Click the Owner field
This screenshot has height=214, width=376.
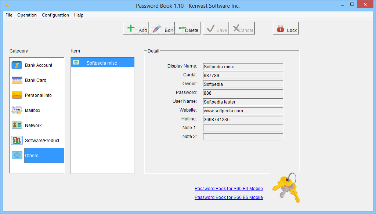(x=243, y=84)
